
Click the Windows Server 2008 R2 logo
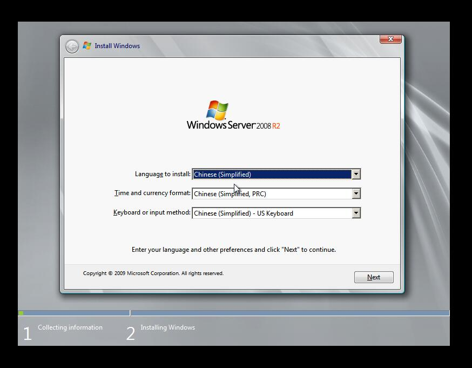[232, 116]
